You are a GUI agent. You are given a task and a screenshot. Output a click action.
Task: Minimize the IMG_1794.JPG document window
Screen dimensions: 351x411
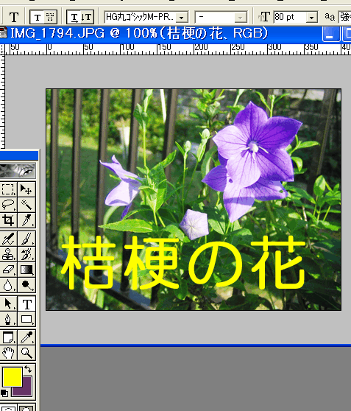point(330,35)
